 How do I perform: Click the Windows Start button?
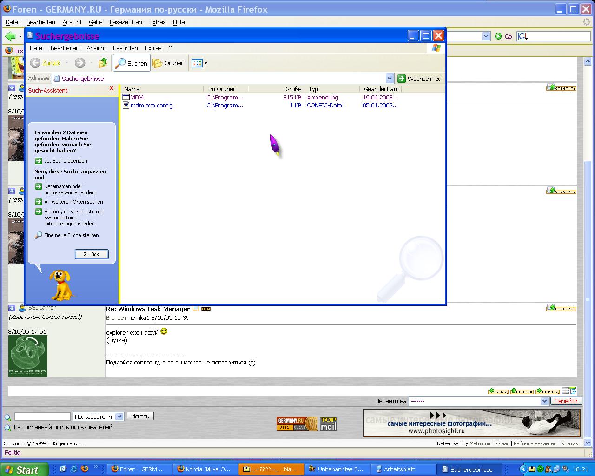(x=24, y=469)
